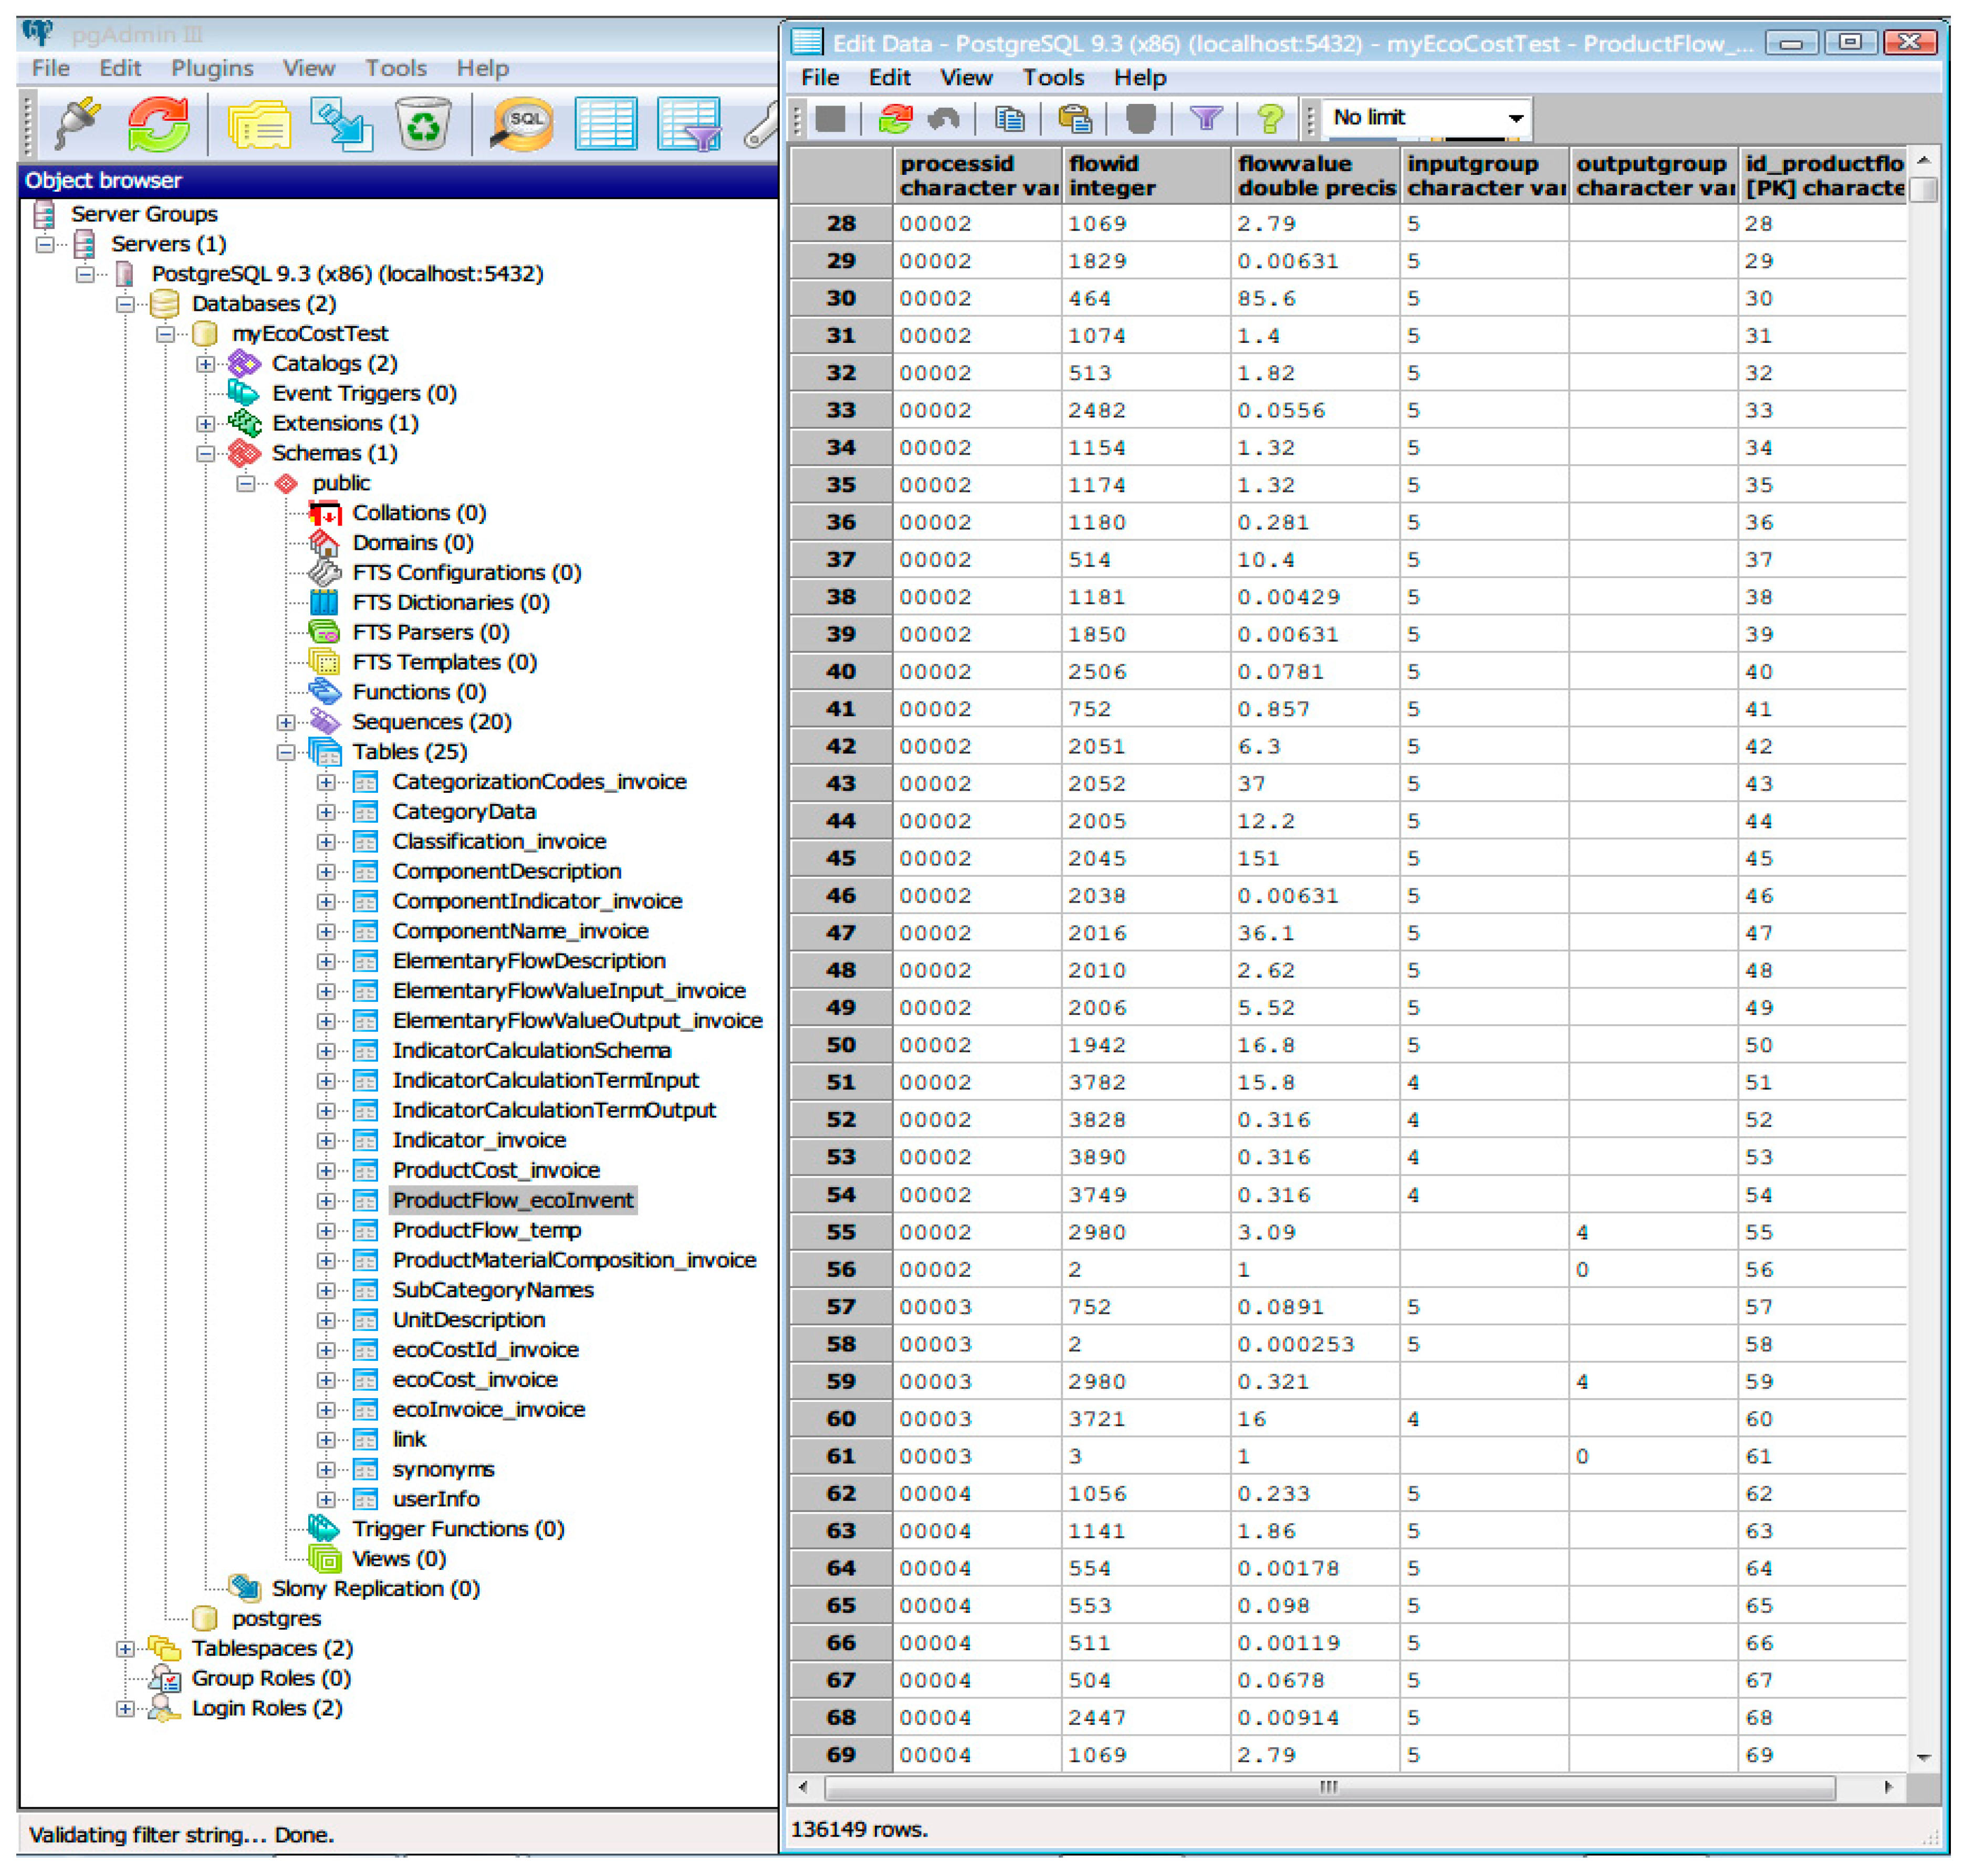Click the yellow question mark help icon

(x=1270, y=119)
